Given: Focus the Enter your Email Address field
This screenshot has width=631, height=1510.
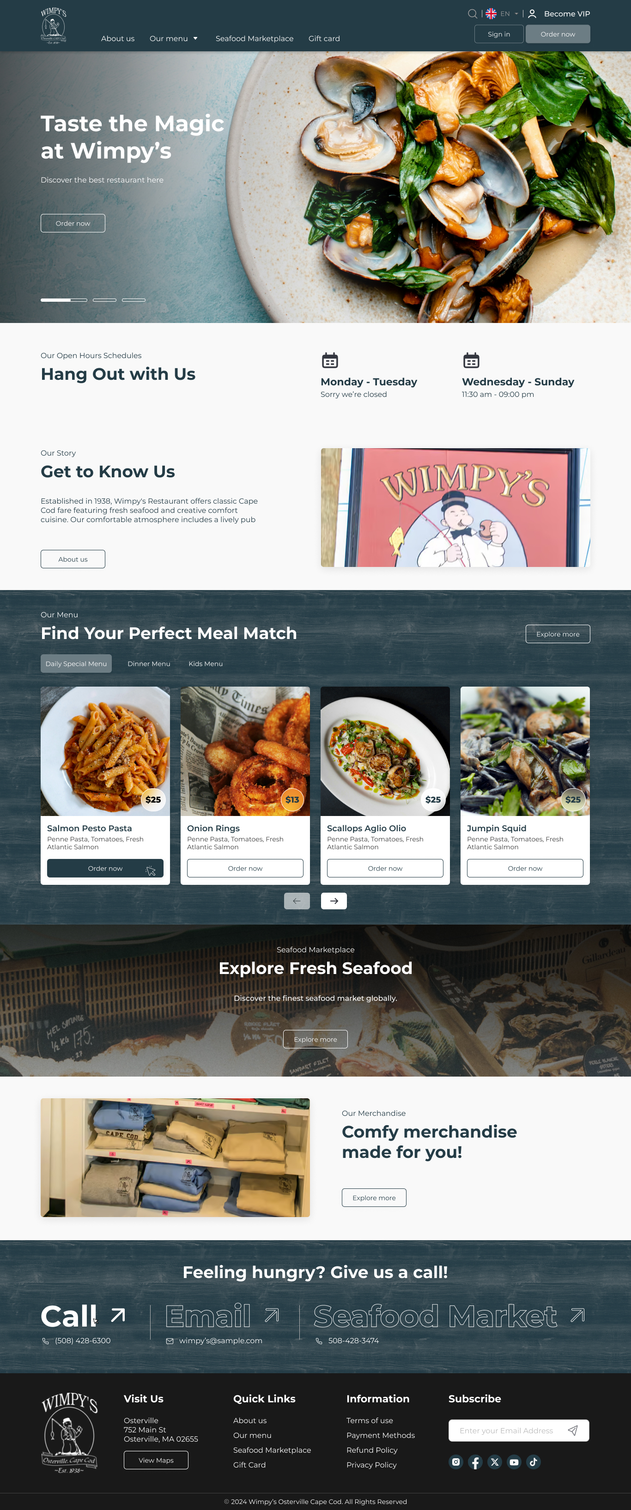Looking at the screenshot, I should (x=506, y=1430).
